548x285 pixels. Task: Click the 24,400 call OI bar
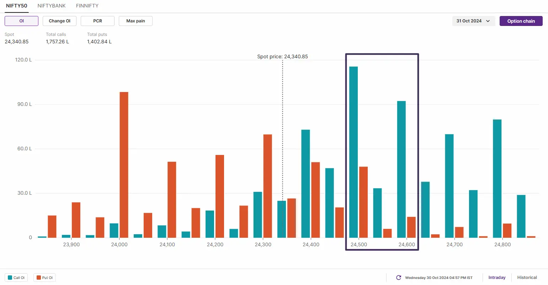click(x=305, y=184)
